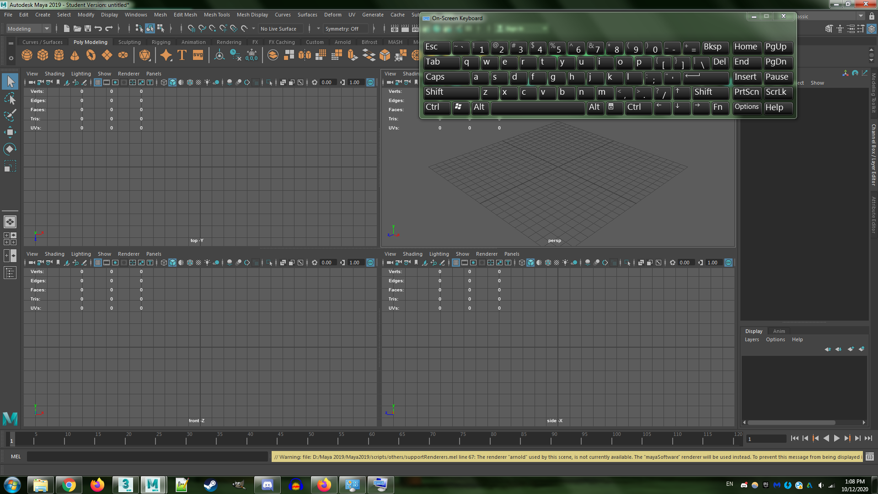Image resolution: width=878 pixels, height=494 pixels.
Task: Toggle Caps key on the On-Screen Keyboard
Action: click(445, 77)
